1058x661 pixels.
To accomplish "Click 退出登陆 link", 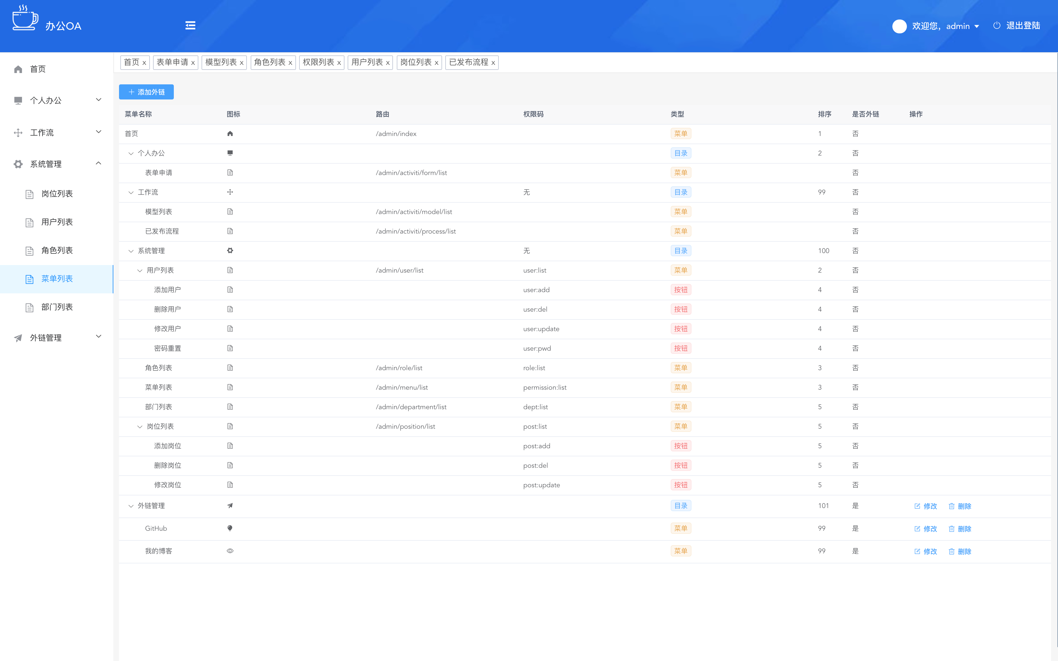I will pyautogui.click(x=1023, y=25).
